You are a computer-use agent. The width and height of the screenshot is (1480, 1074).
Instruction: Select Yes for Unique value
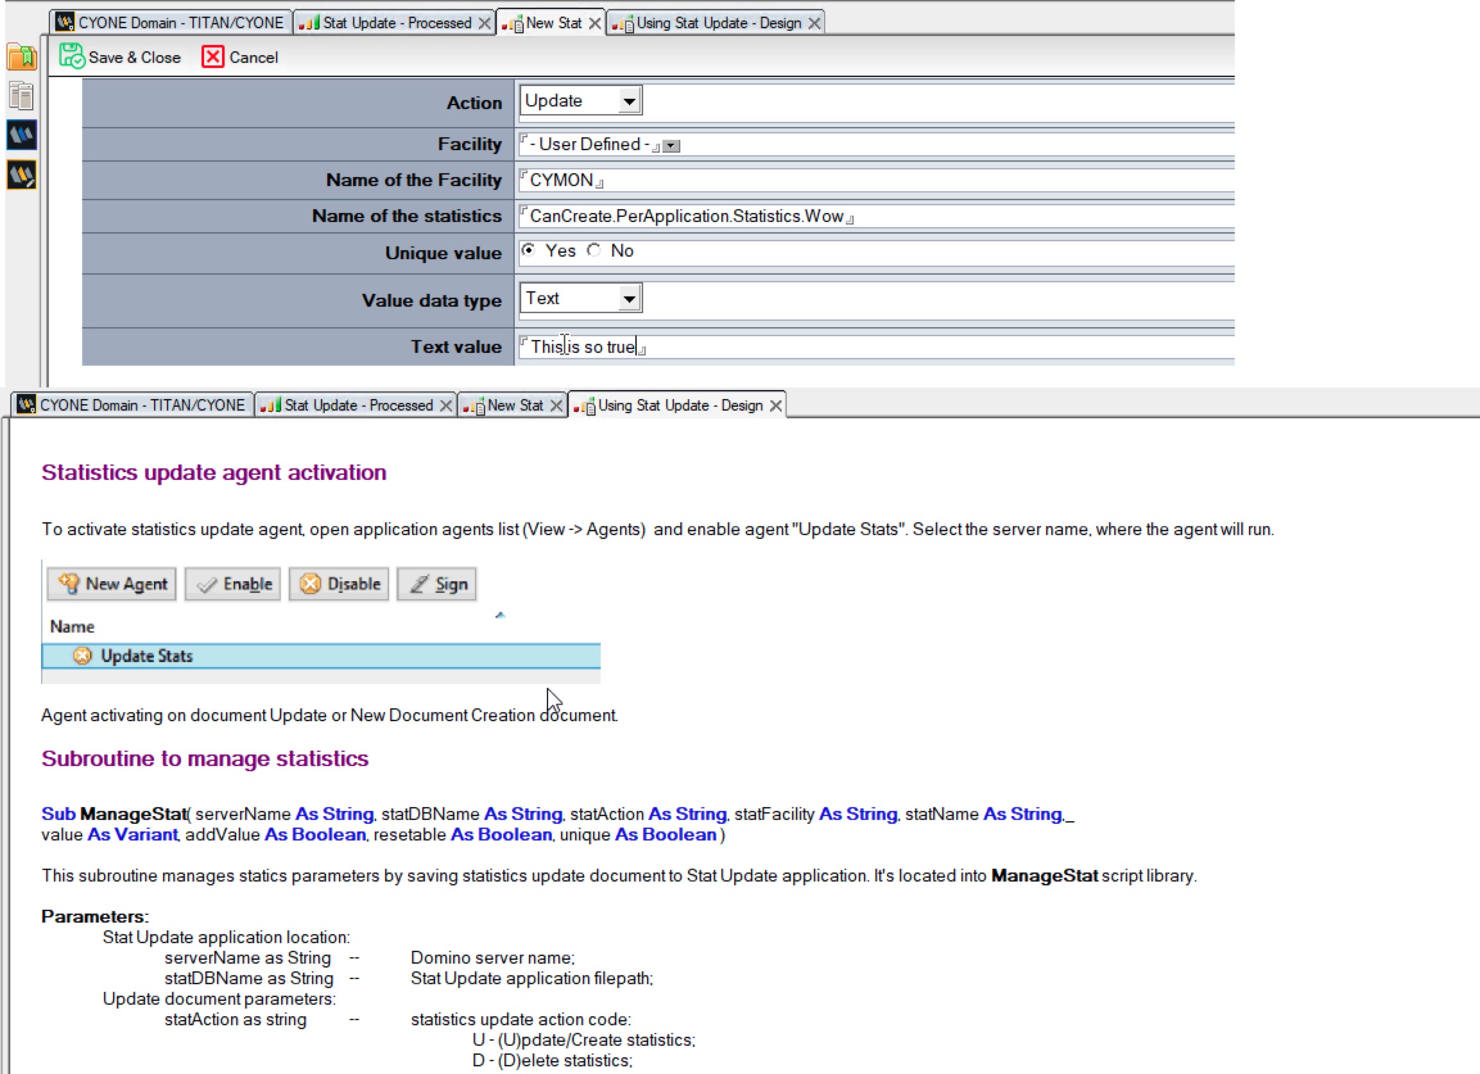(x=529, y=250)
